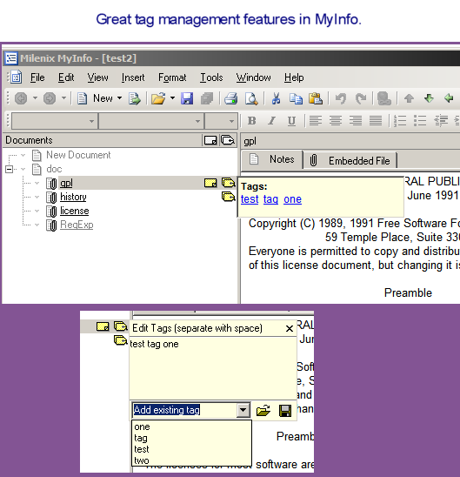Open the font size combo box
The image size is (460, 477).
pos(221,121)
